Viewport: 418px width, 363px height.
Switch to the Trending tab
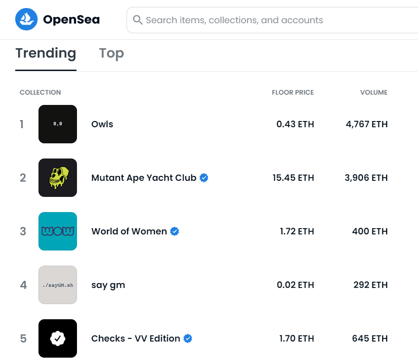point(46,54)
